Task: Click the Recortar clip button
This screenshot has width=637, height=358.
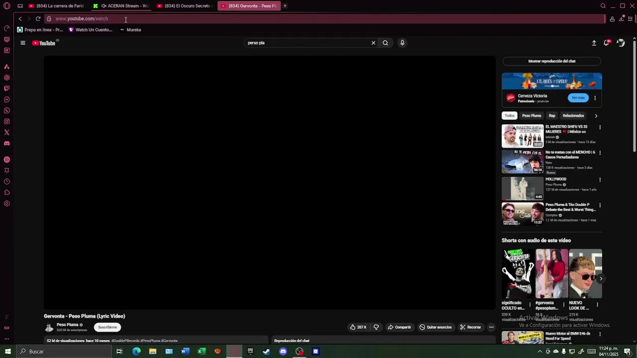Action: point(470,327)
